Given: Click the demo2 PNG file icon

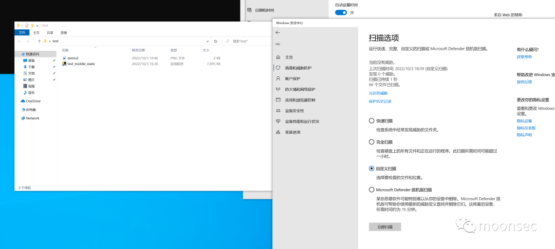Looking at the screenshot, I should (64, 58).
